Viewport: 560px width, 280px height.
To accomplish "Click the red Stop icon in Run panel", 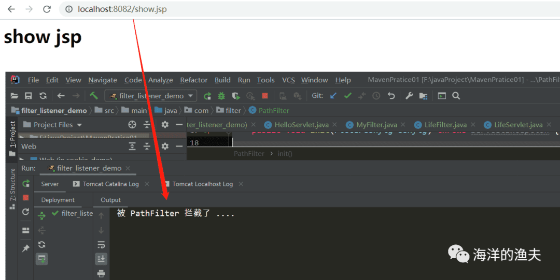I will pos(26,198).
